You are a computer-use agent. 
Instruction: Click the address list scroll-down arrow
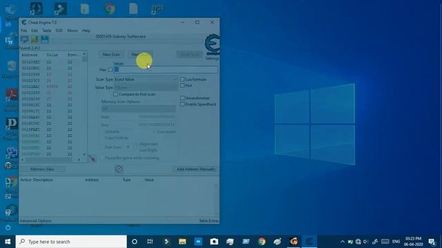click(84, 154)
